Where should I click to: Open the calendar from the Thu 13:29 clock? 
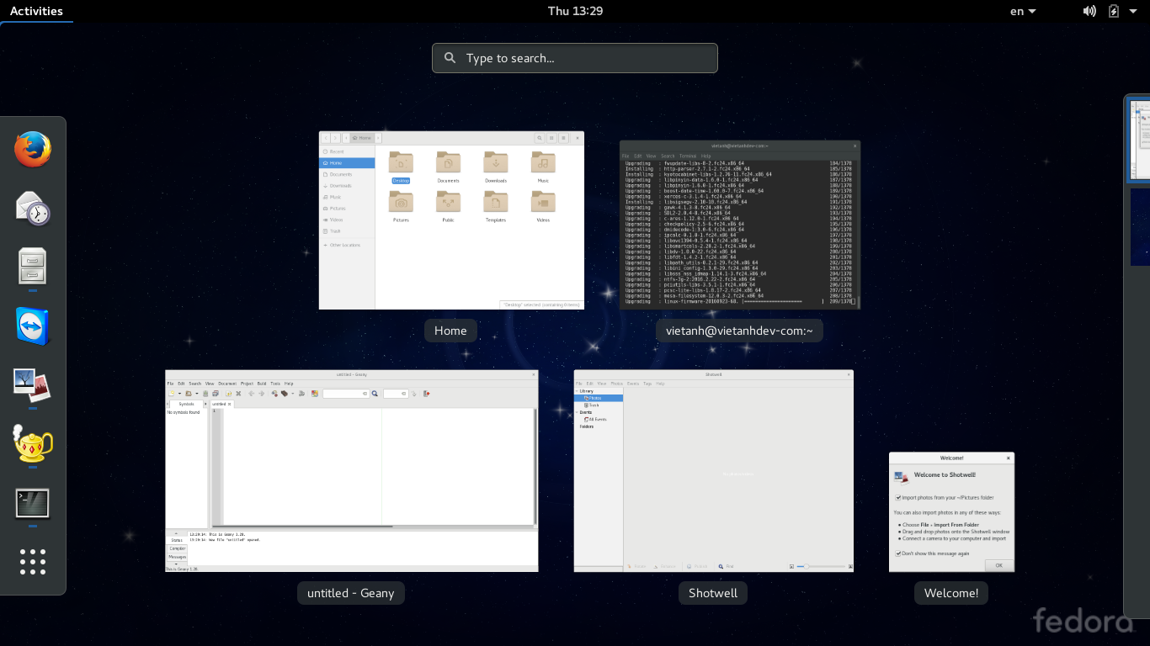click(x=575, y=11)
